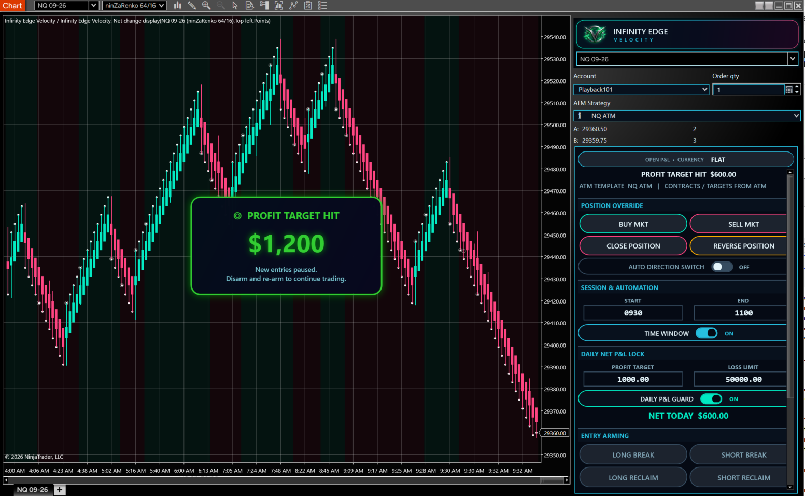Open the Data Box document-search icon
The width and height of the screenshot is (805, 496).
click(249, 6)
